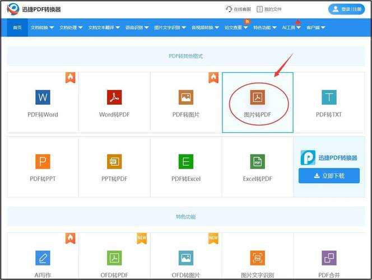The height and width of the screenshot is (280, 372).
Task: Select the Word转PDF tool icon
Action: point(114,97)
